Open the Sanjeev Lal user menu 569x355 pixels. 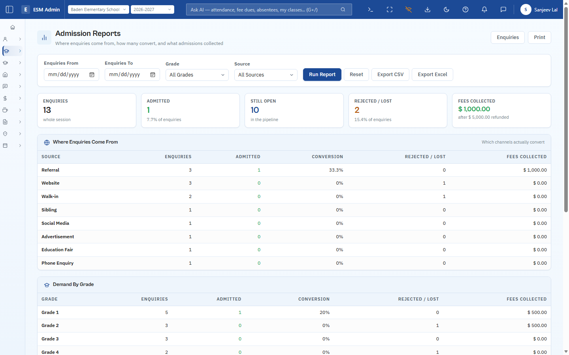(x=539, y=9)
